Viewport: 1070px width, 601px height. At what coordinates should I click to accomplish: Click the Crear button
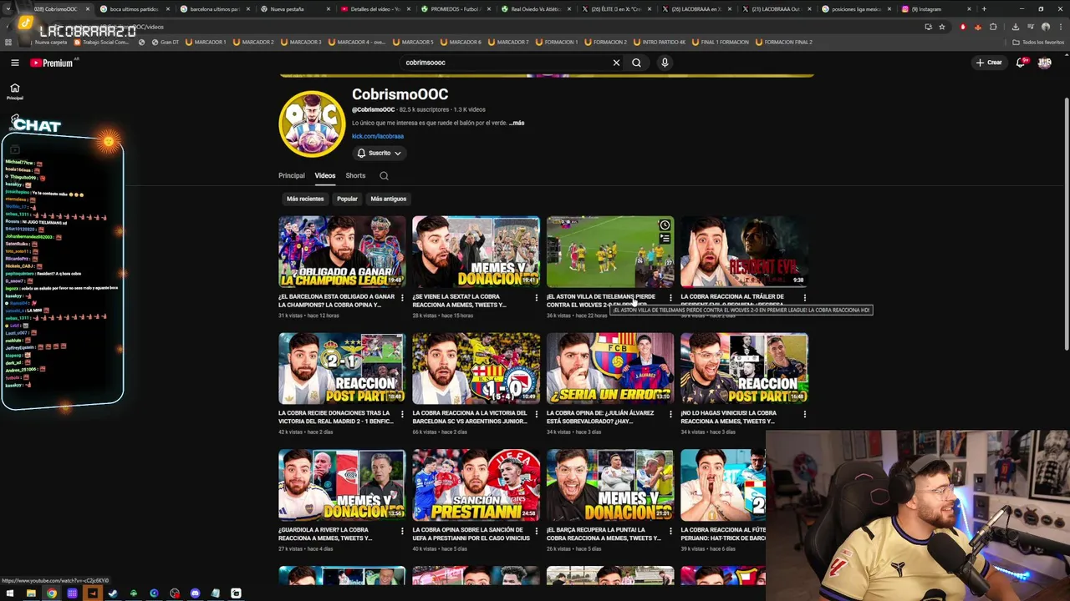tap(989, 63)
